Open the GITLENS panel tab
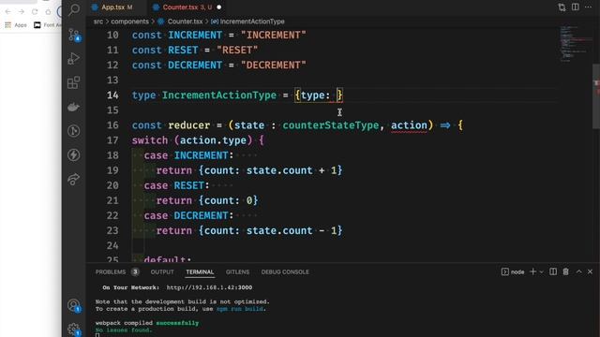 click(x=237, y=271)
